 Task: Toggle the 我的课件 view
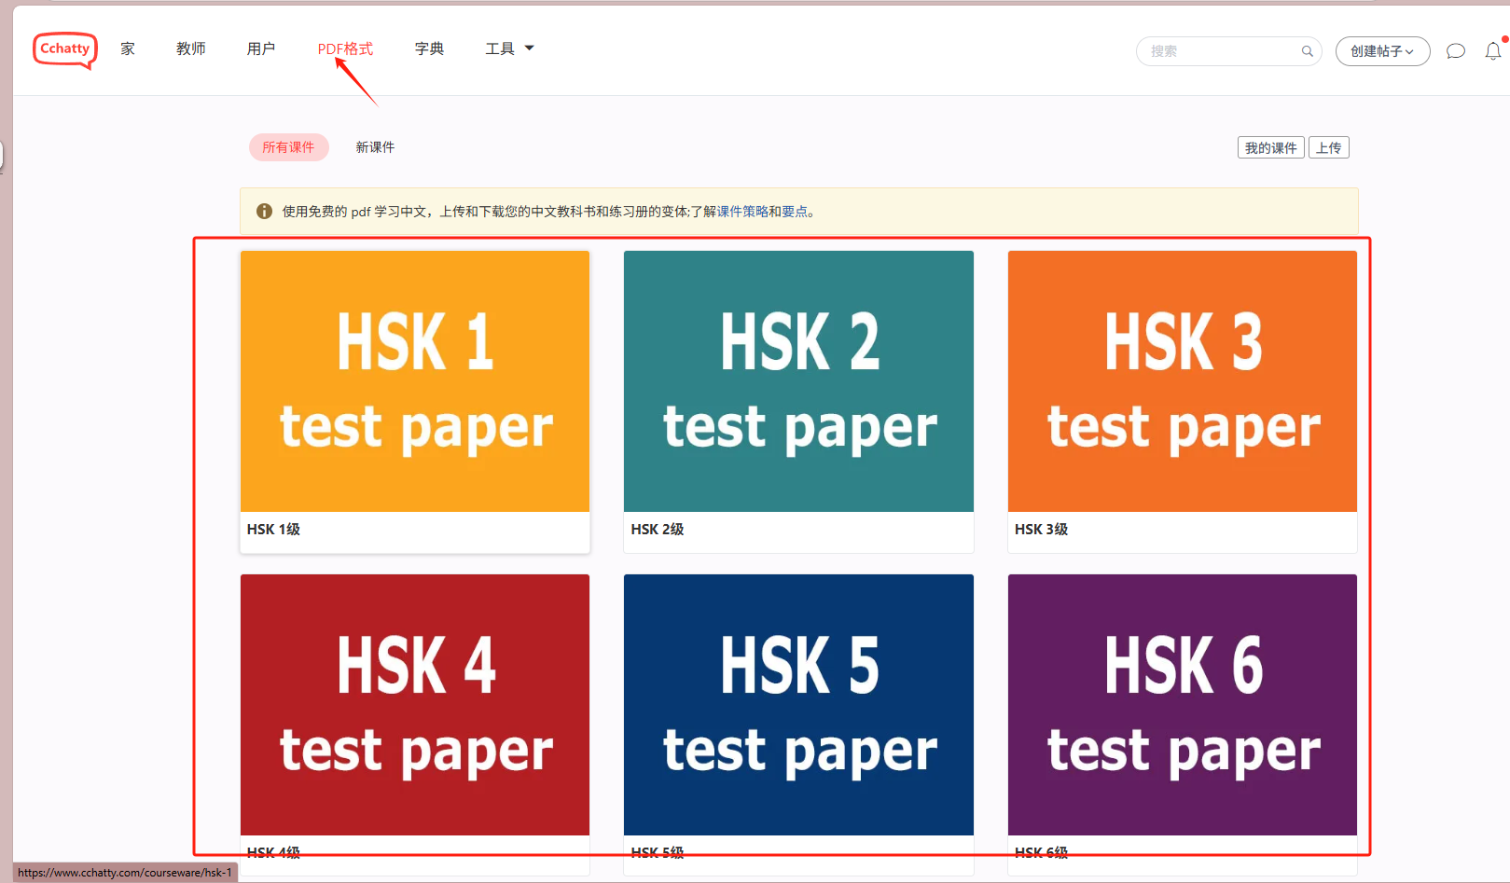(x=1270, y=147)
